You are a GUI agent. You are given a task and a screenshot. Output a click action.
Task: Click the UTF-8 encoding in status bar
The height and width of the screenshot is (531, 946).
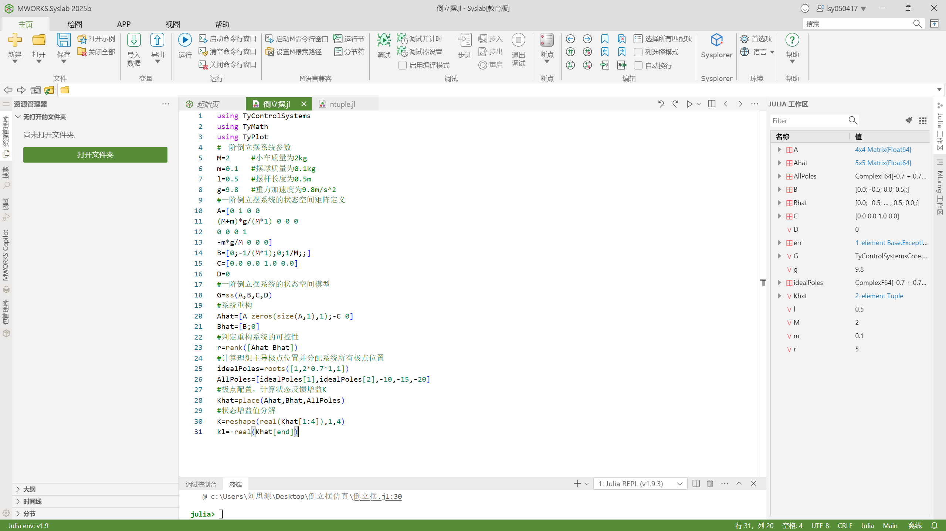pos(820,525)
